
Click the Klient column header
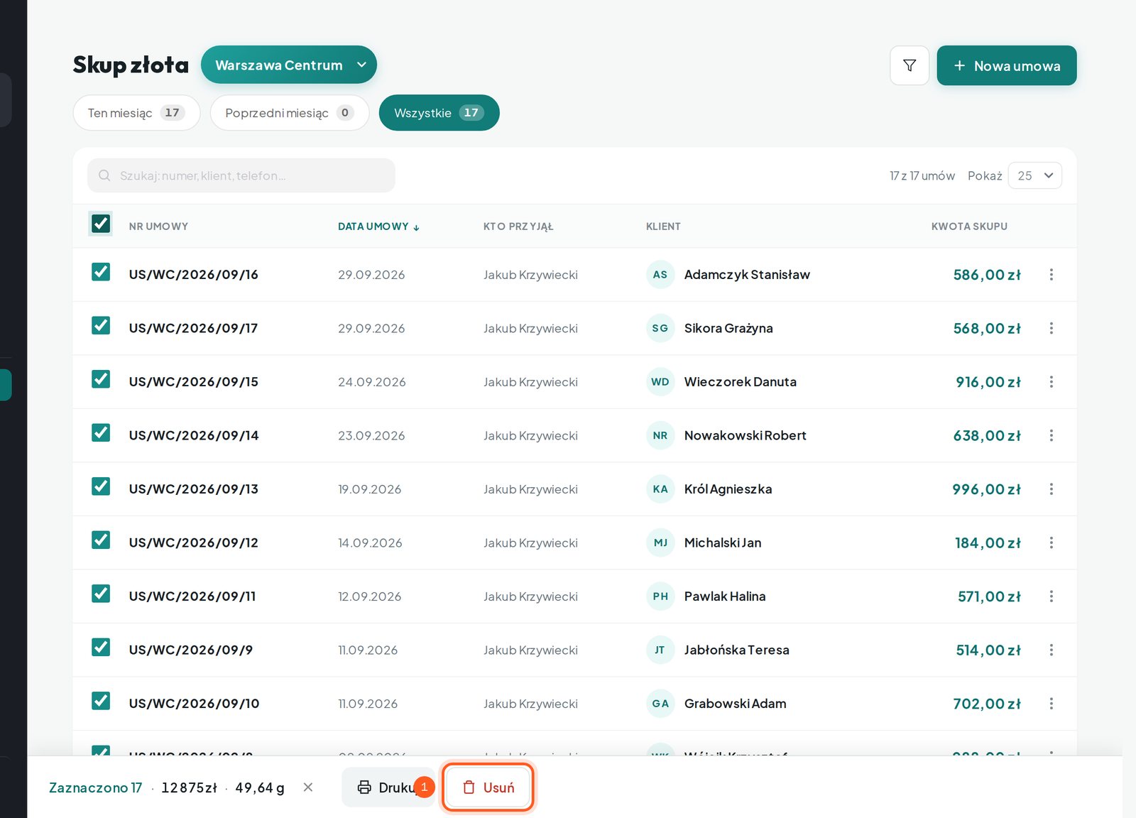(663, 227)
